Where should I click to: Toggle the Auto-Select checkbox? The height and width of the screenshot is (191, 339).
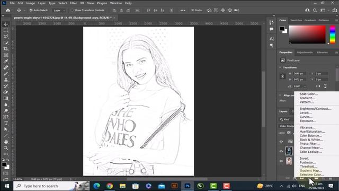pos(31,10)
